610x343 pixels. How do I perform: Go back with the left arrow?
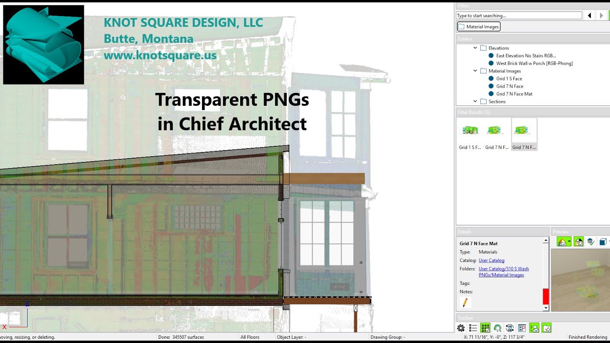tap(590, 16)
